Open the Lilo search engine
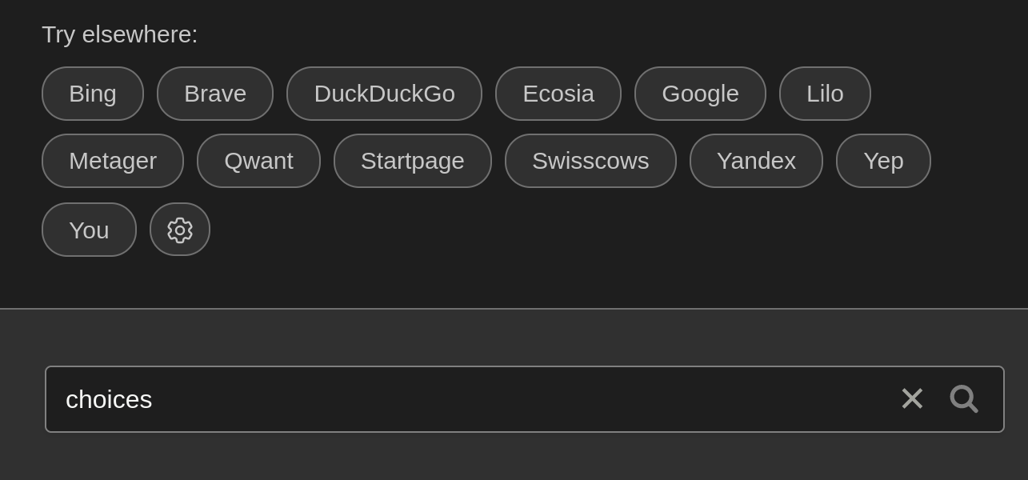The image size is (1028, 480). [825, 93]
